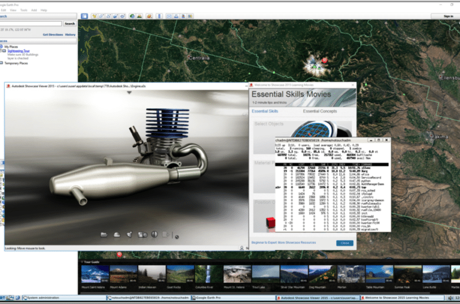460x304 pixels.
Task: Toggle sunlight across the landscape
Action: [139, 16]
